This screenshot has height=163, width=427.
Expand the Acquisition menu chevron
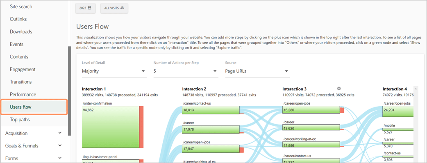[x=60, y=133]
